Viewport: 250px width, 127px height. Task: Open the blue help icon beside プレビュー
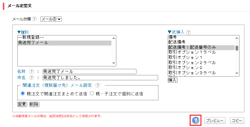tap(196, 121)
